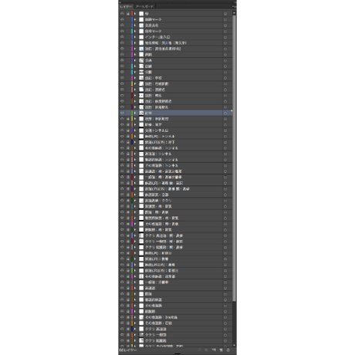
Task: Click target circle of ククリ 一般道 layer
Action: click(225, 335)
